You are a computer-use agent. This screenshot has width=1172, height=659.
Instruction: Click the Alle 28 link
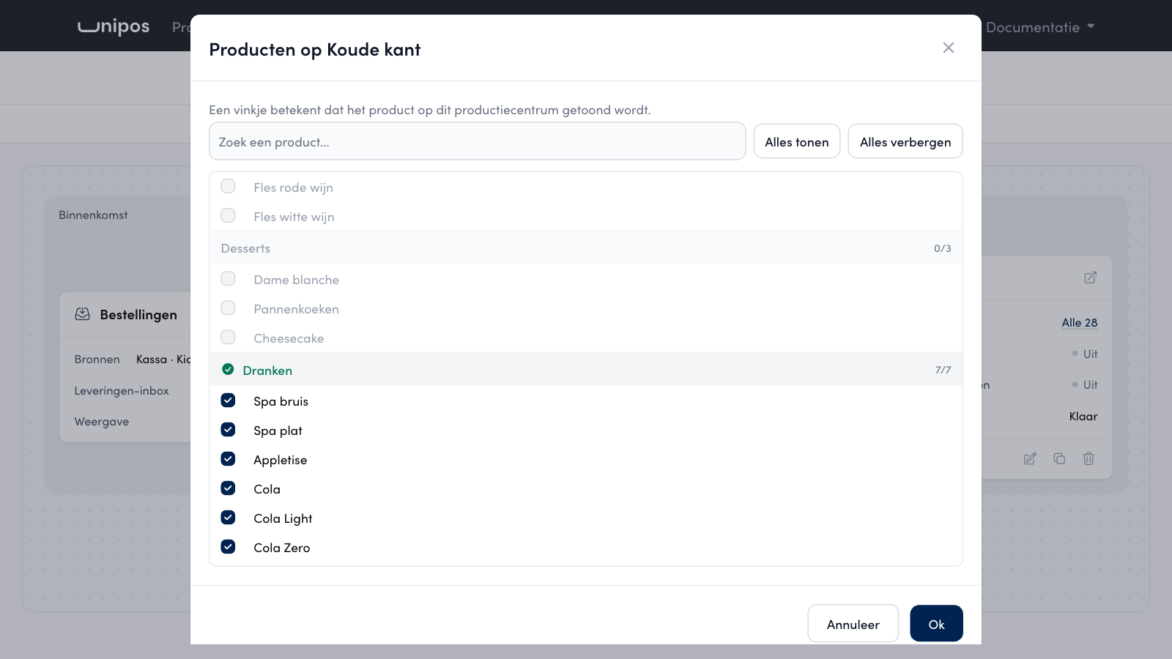[1080, 323]
